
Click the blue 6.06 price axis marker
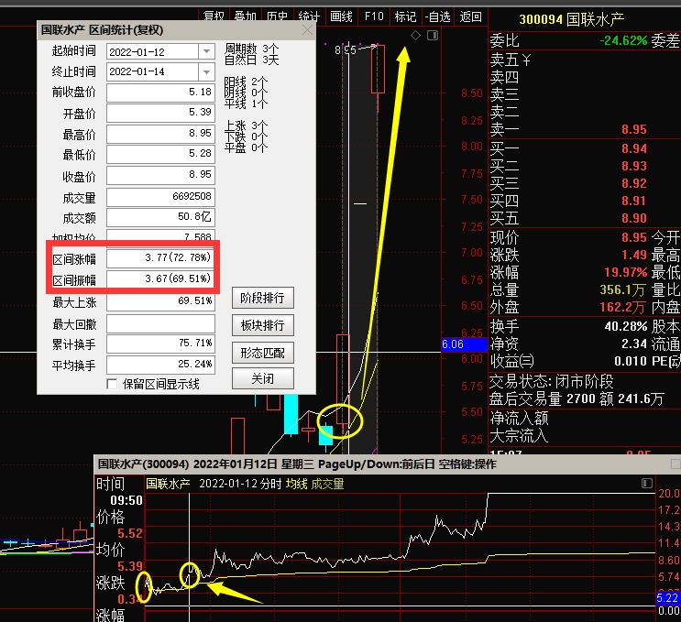464,344
